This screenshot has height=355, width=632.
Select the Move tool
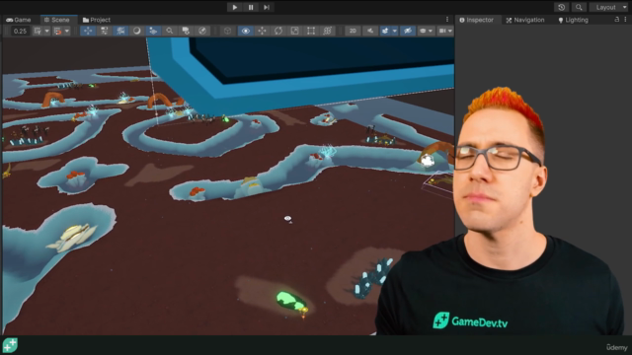tap(262, 31)
